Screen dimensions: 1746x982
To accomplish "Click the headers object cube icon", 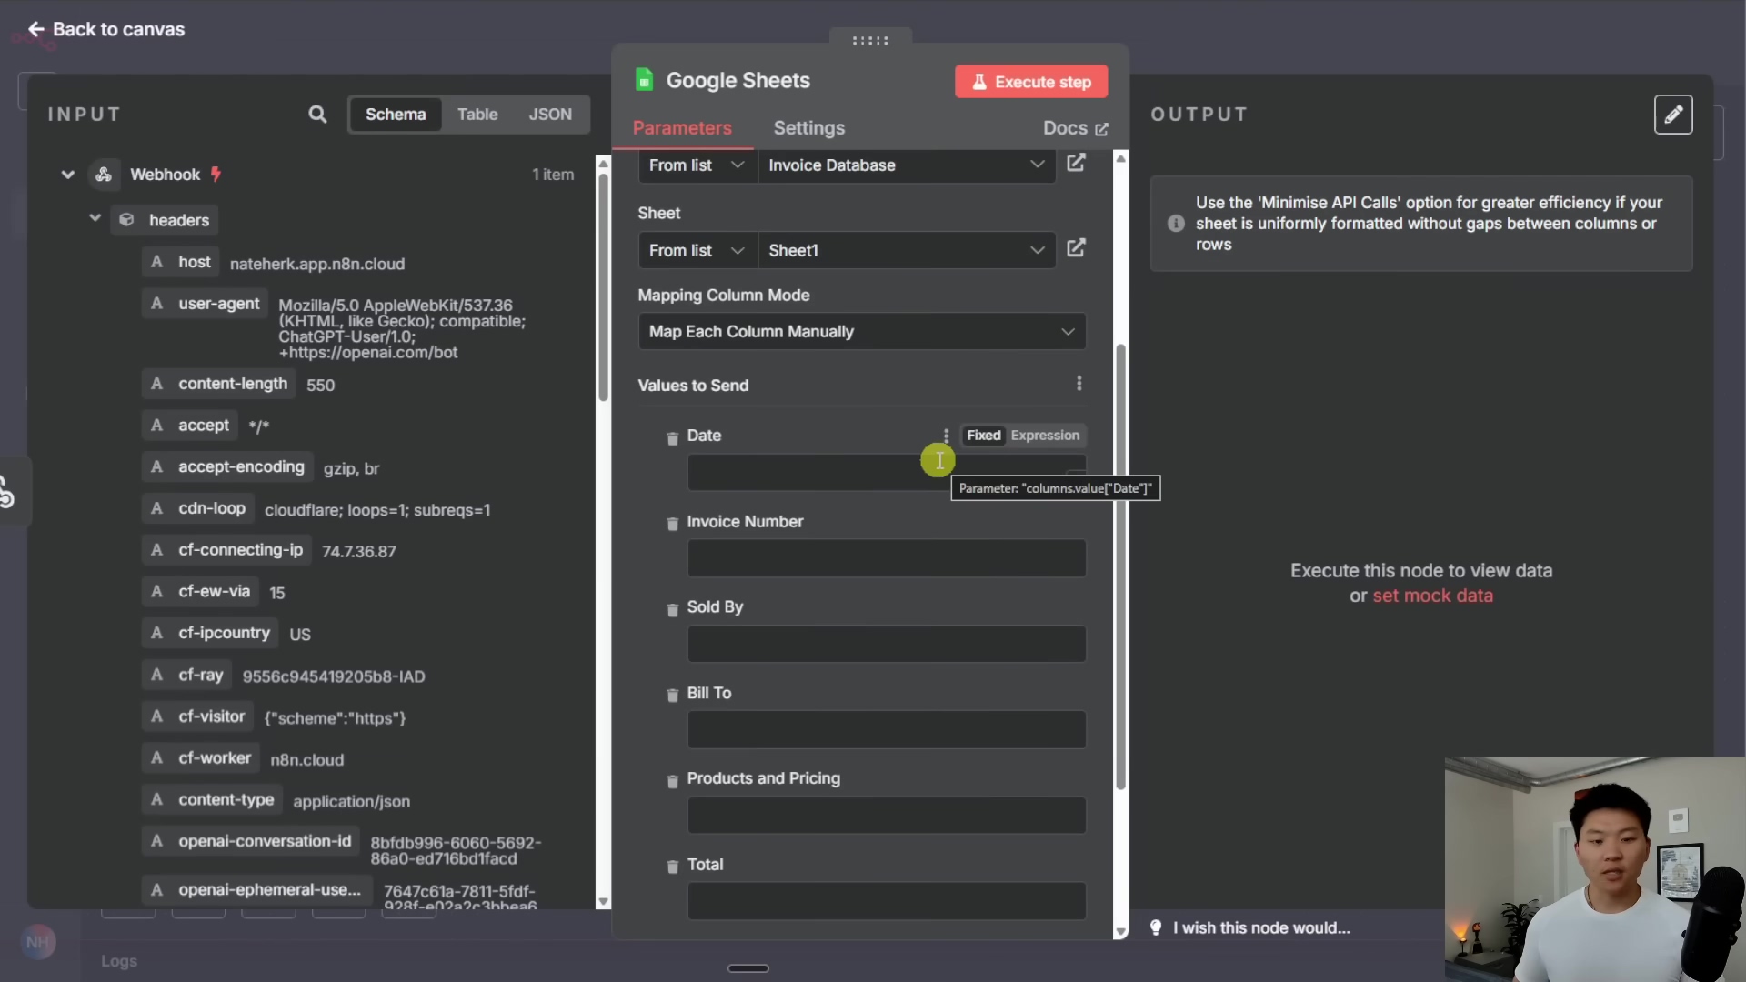I will pyautogui.click(x=127, y=220).
